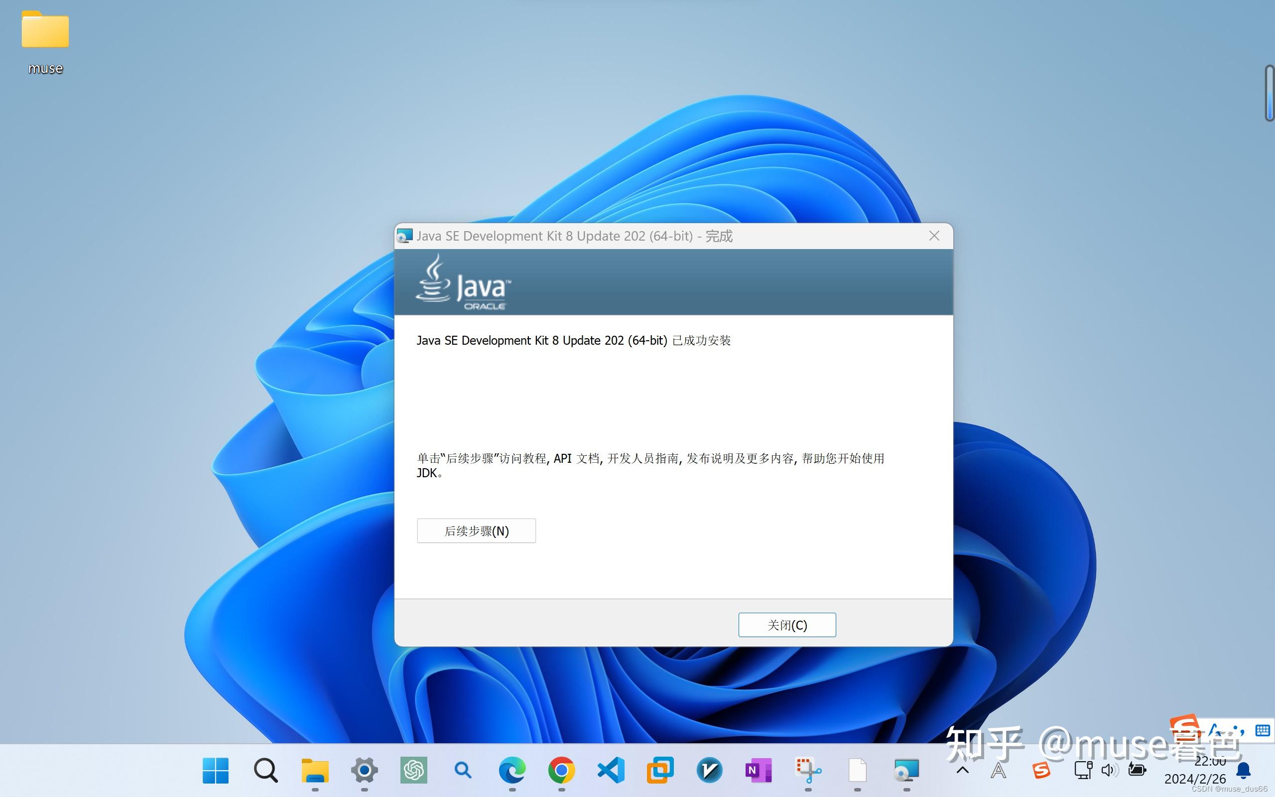Open the V2rayN client from the taskbar
1275x797 pixels.
[x=709, y=770]
